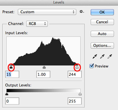Image resolution: width=118 pixels, height=110 pixels.
Task: Select the black point eyedropper
Action: (95, 57)
